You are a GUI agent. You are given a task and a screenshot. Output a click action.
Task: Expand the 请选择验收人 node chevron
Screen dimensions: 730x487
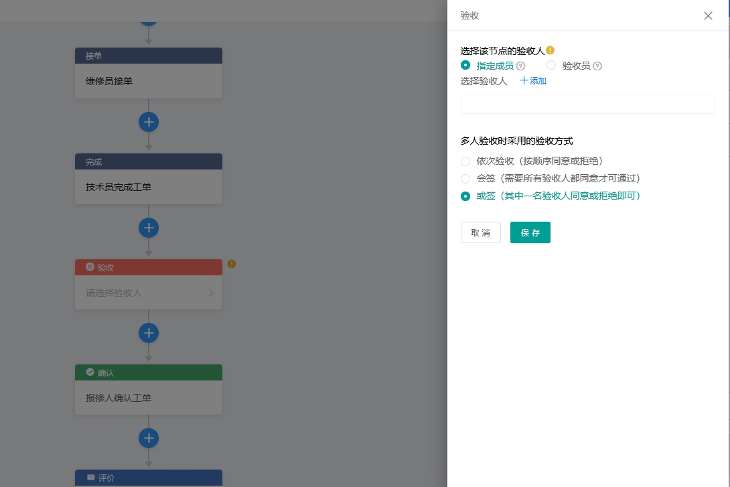(x=212, y=293)
